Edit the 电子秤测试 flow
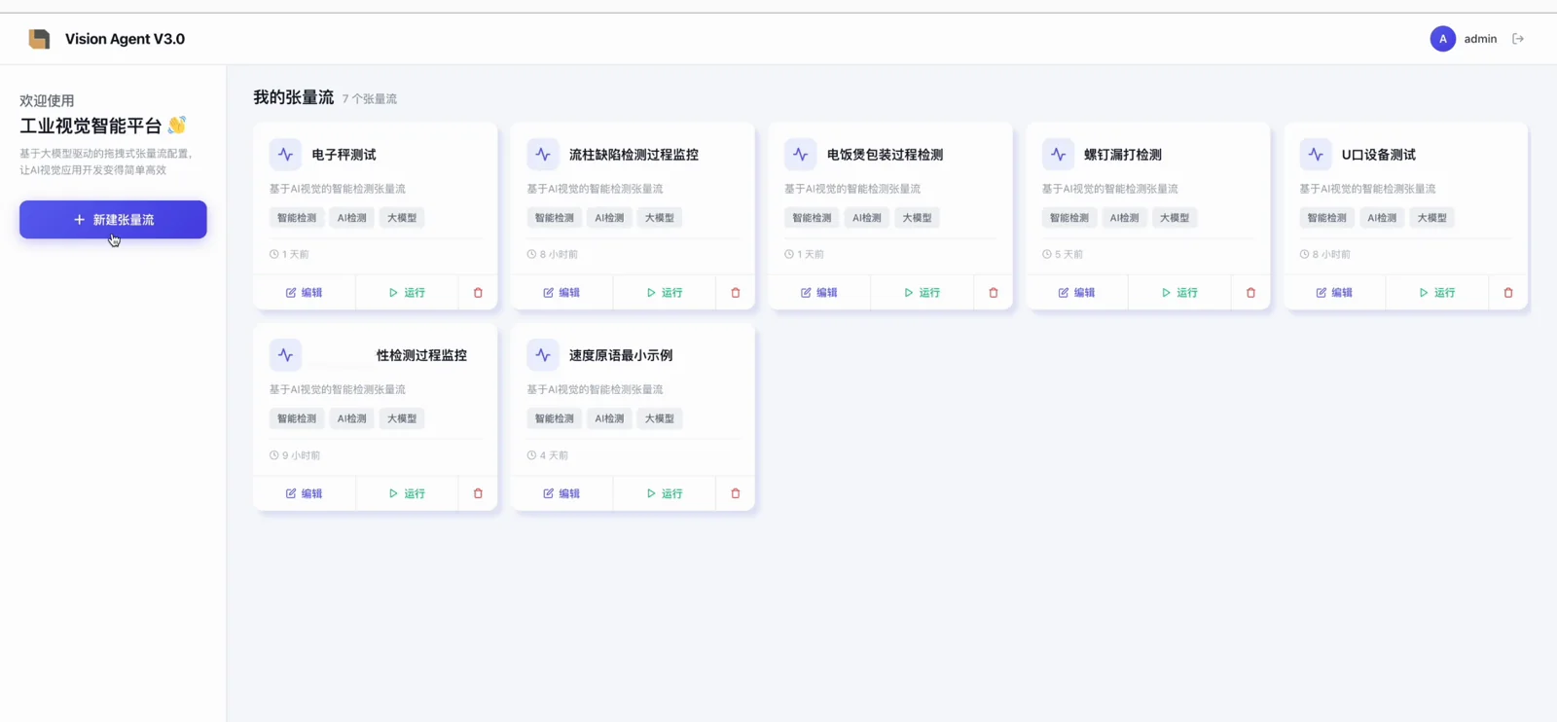 304,293
